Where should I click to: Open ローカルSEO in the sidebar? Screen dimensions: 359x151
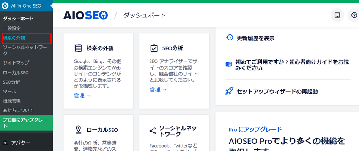(16, 73)
